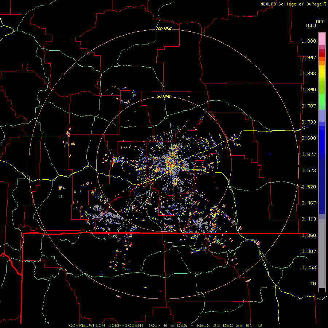Click the 0.787 color scale value
This screenshot has width=328, height=328.
tap(309, 106)
